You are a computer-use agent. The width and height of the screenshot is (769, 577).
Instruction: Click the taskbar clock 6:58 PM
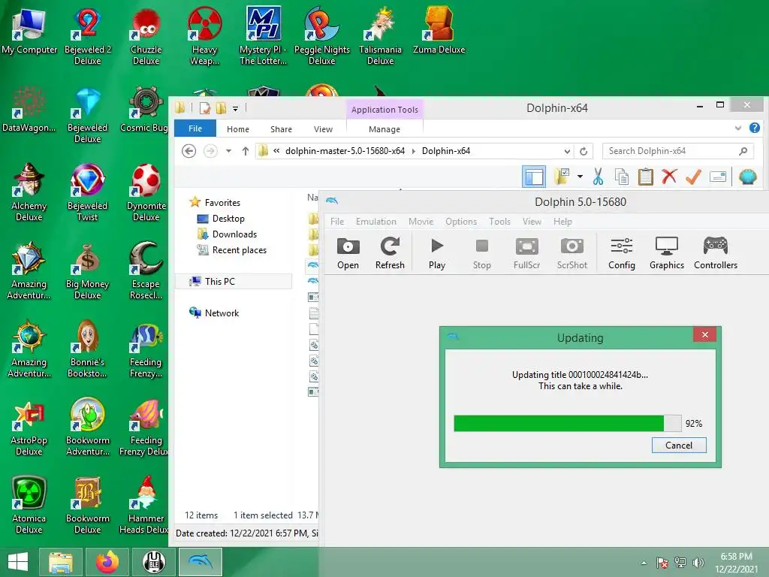(736, 557)
